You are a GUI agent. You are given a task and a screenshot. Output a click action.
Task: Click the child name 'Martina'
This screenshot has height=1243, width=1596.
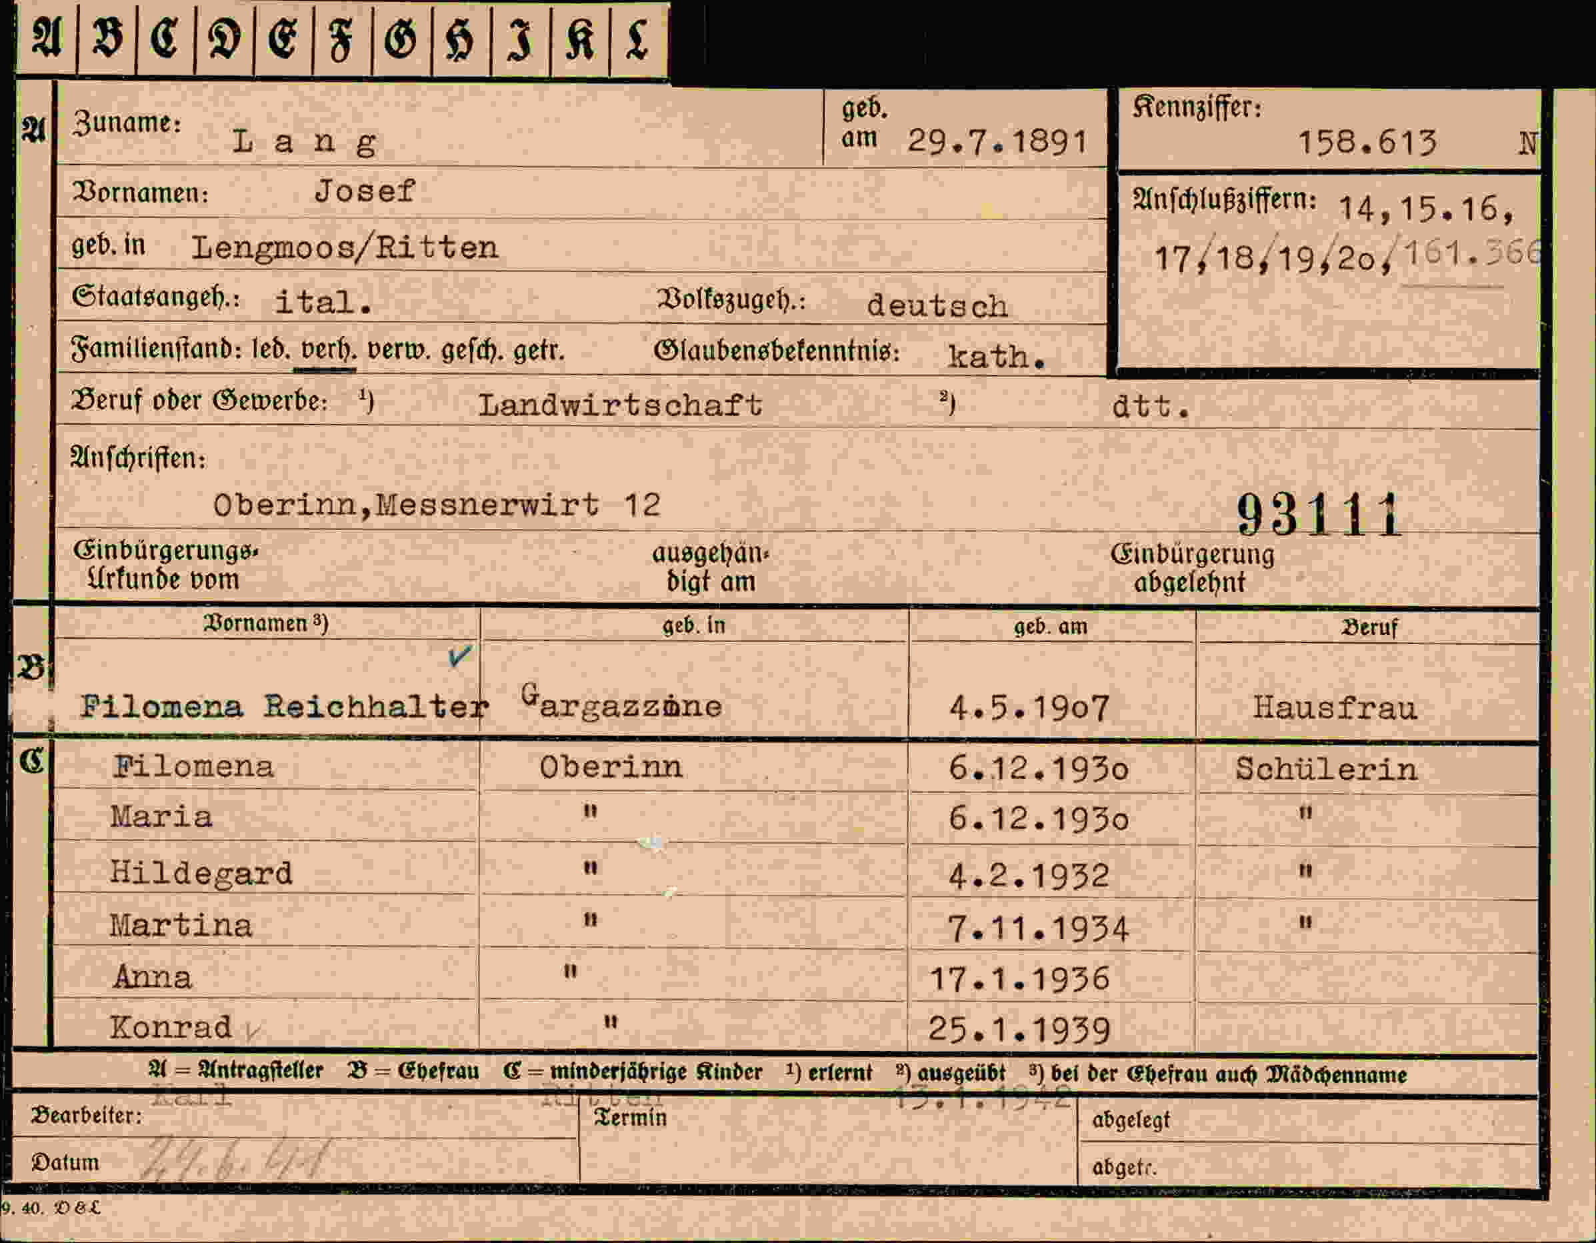181,926
